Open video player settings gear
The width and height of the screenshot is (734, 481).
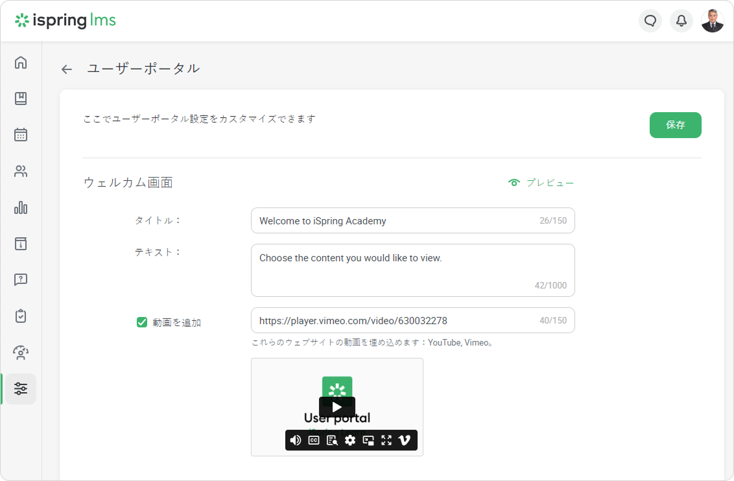click(x=350, y=440)
